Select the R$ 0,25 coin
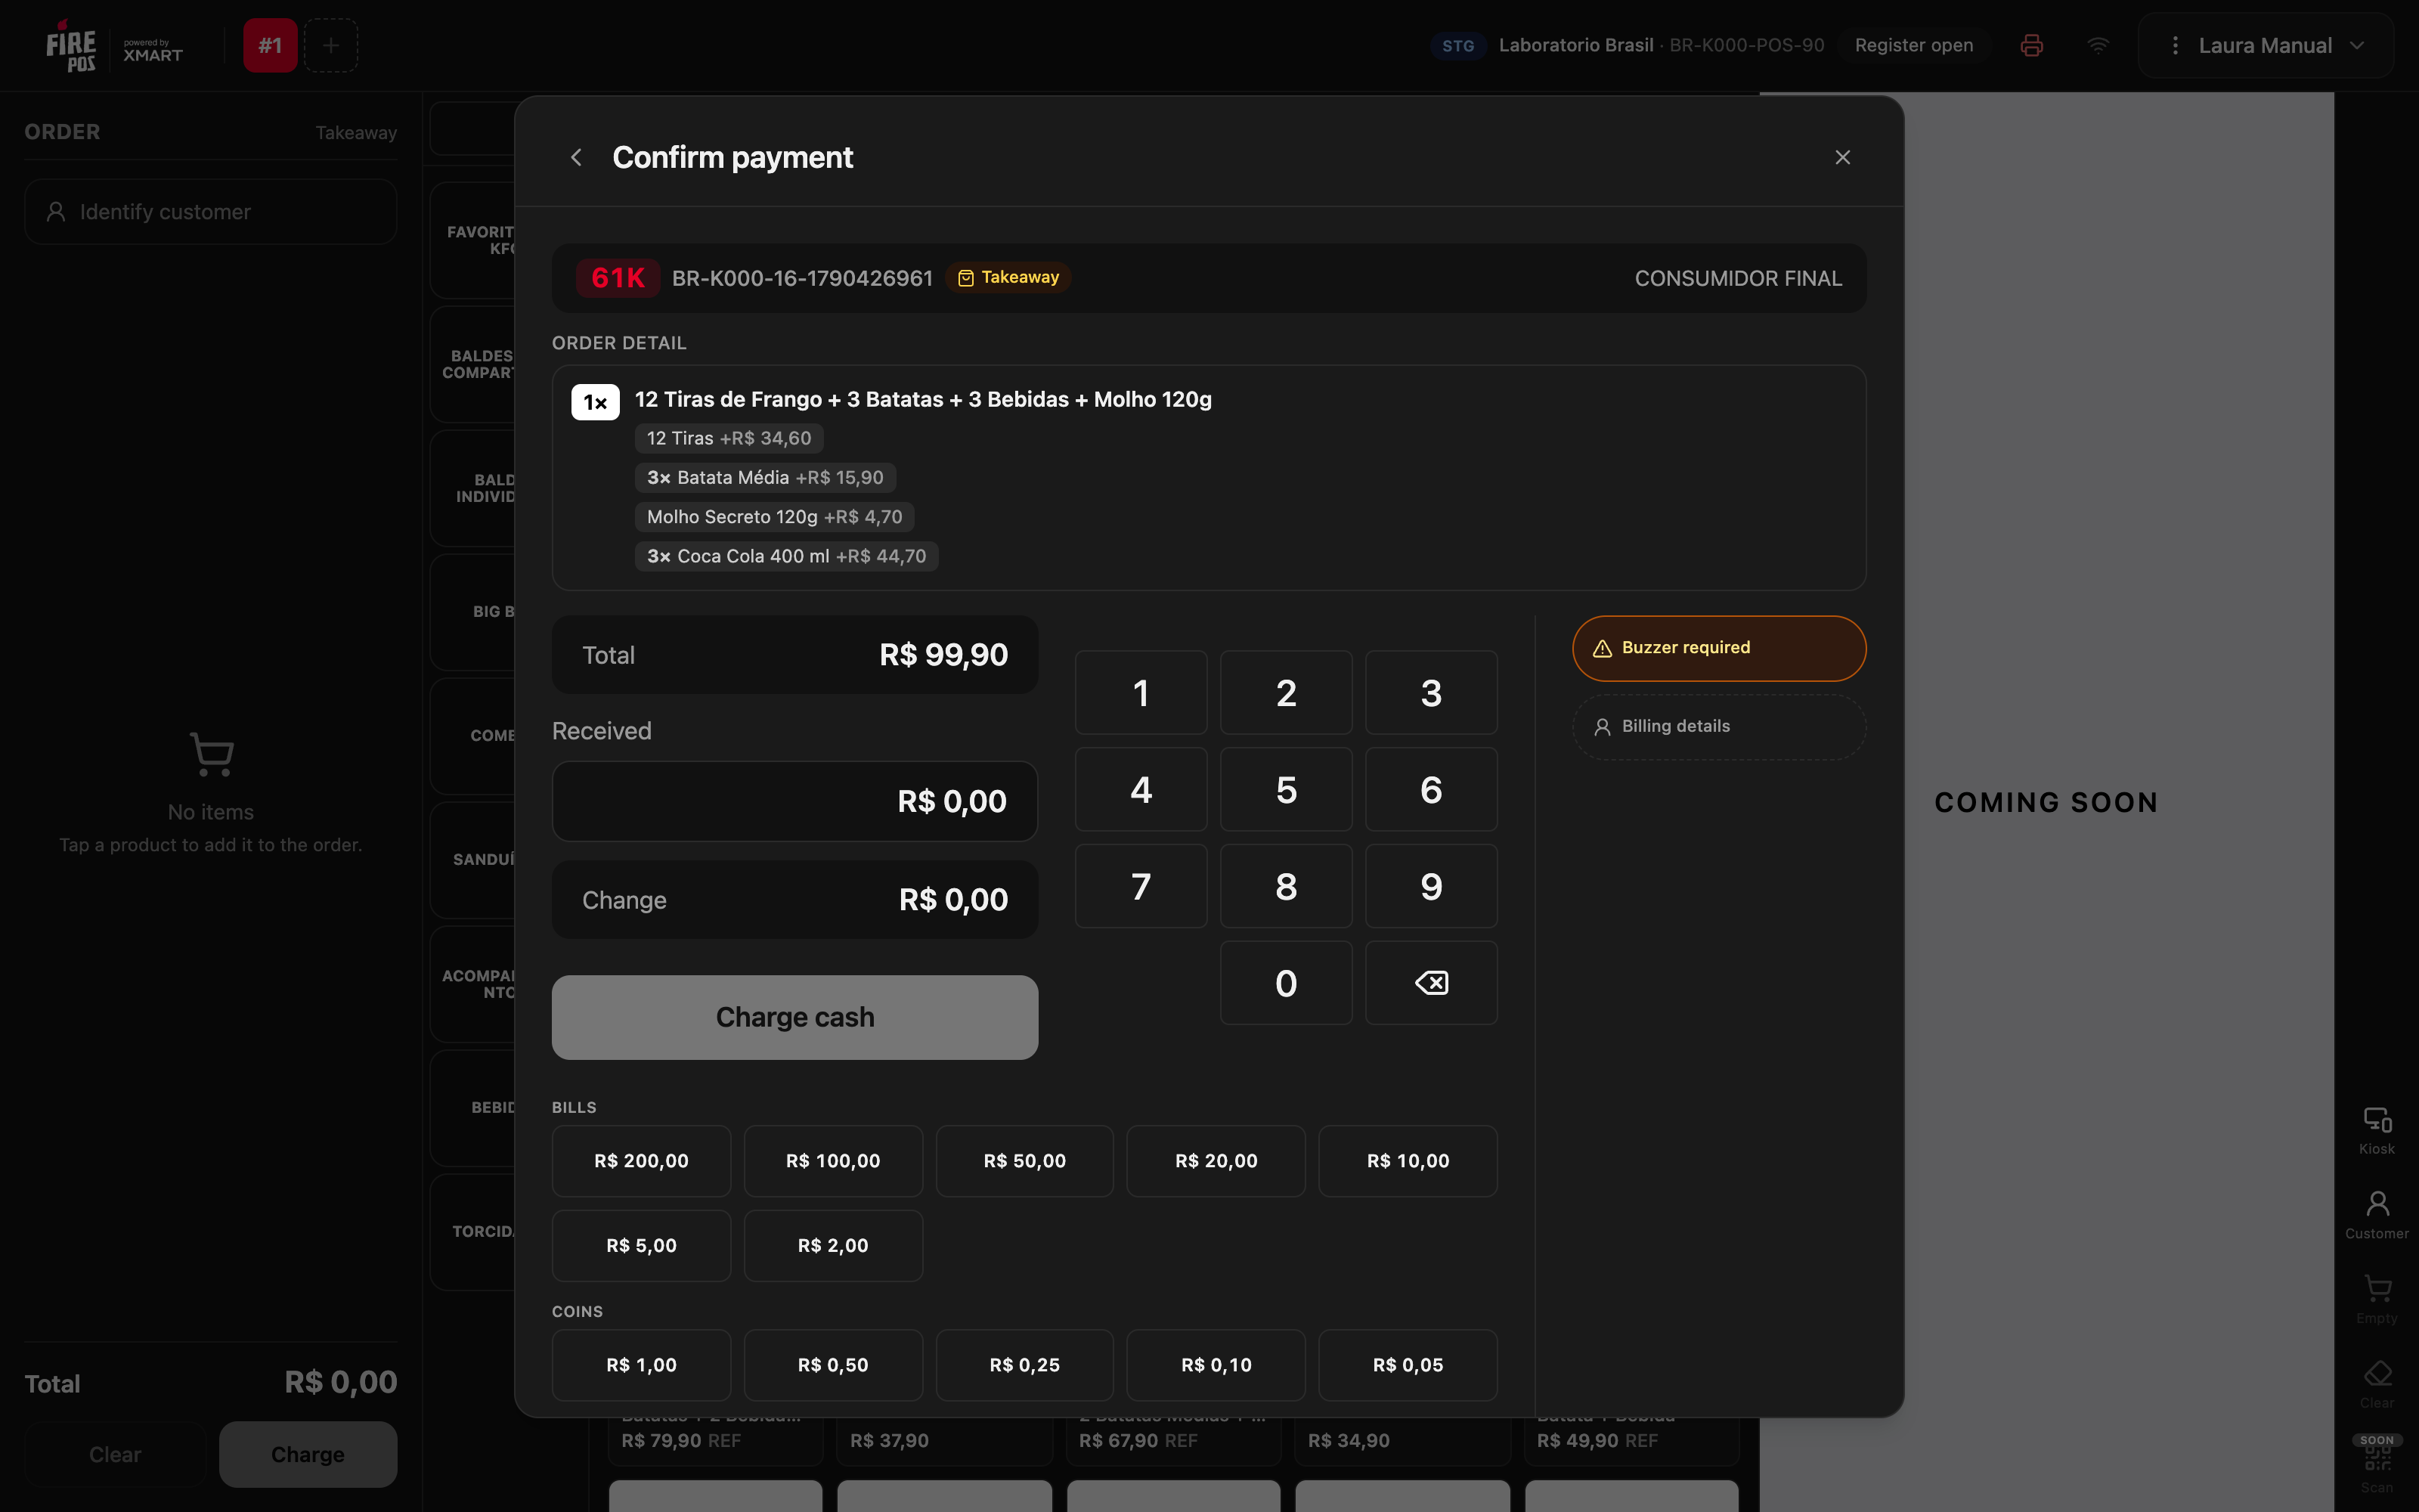The height and width of the screenshot is (1512, 2419). point(1024,1365)
